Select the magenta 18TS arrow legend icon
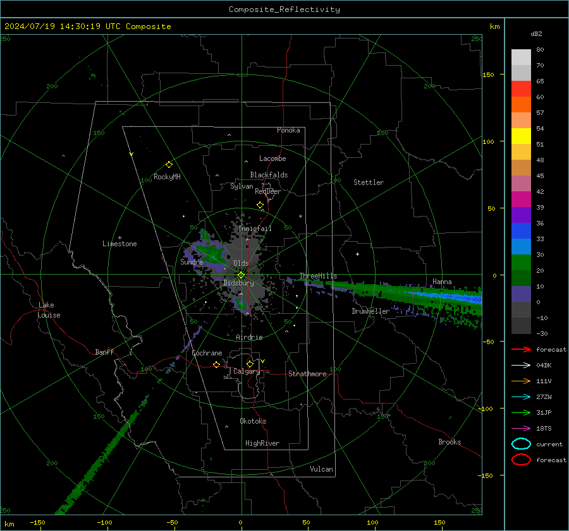The image size is (569, 531). point(521,429)
